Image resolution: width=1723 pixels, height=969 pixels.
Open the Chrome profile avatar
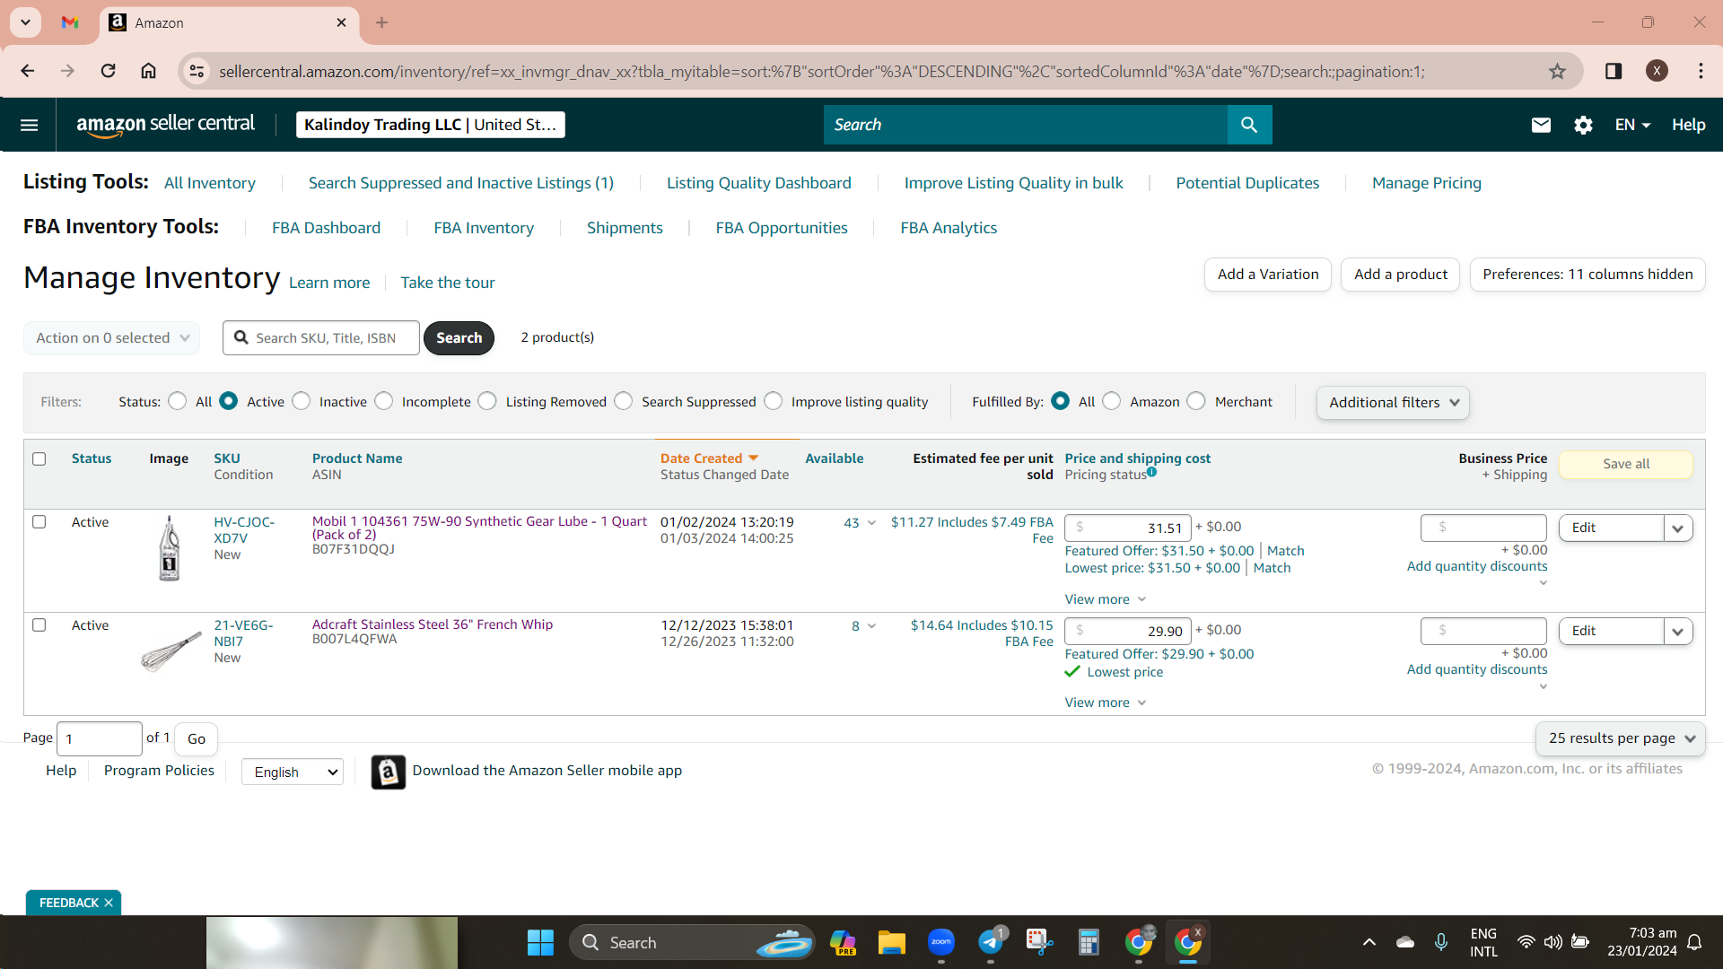[x=1657, y=71]
